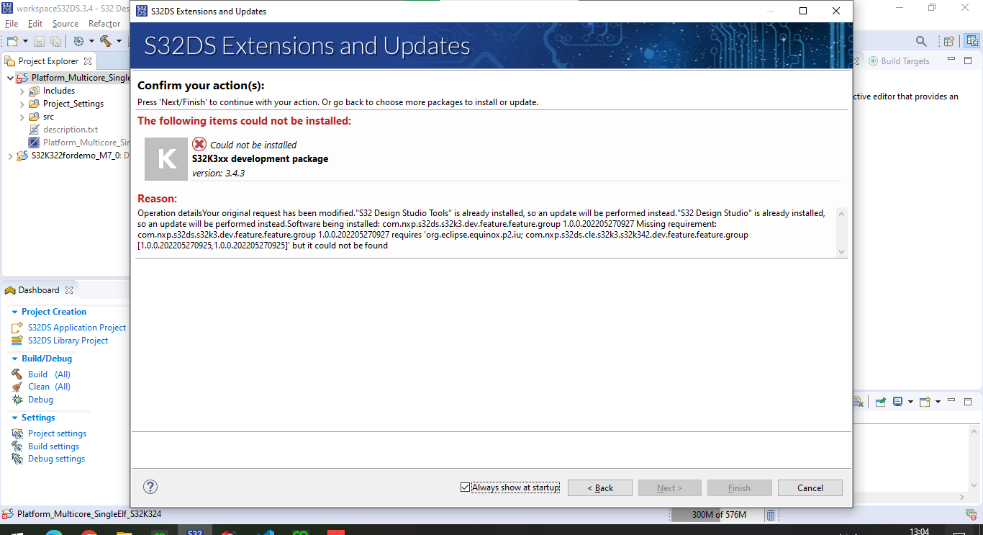Uncheck Always show at startup
Image resolution: width=983 pixels, height=535 pixels.
coord(465,487)
